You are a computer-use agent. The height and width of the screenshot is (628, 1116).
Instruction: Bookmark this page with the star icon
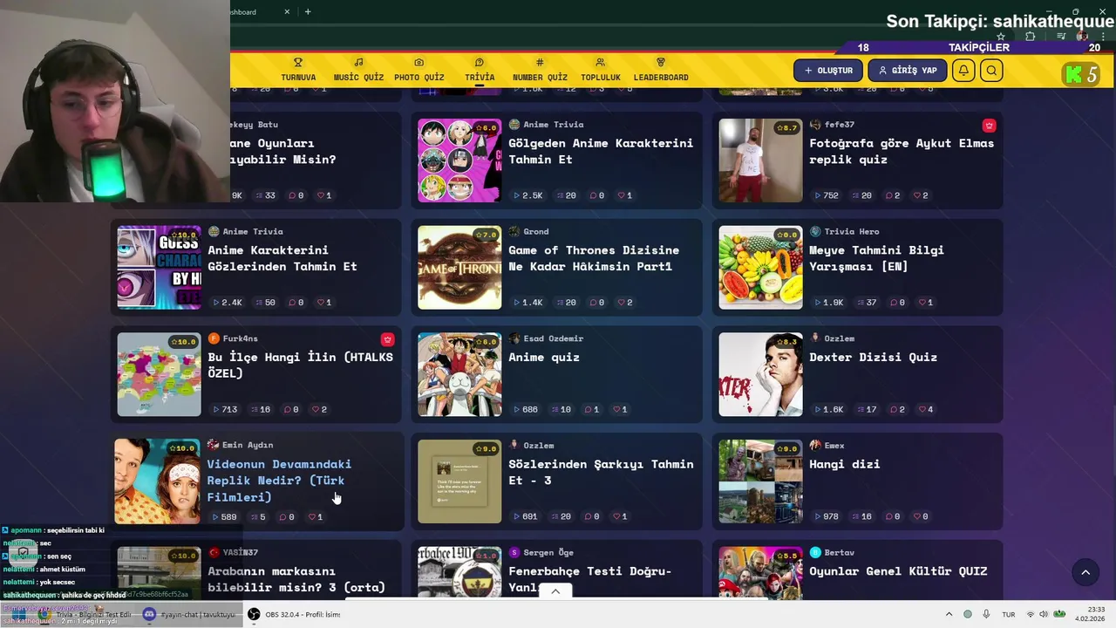point(1001,36)
